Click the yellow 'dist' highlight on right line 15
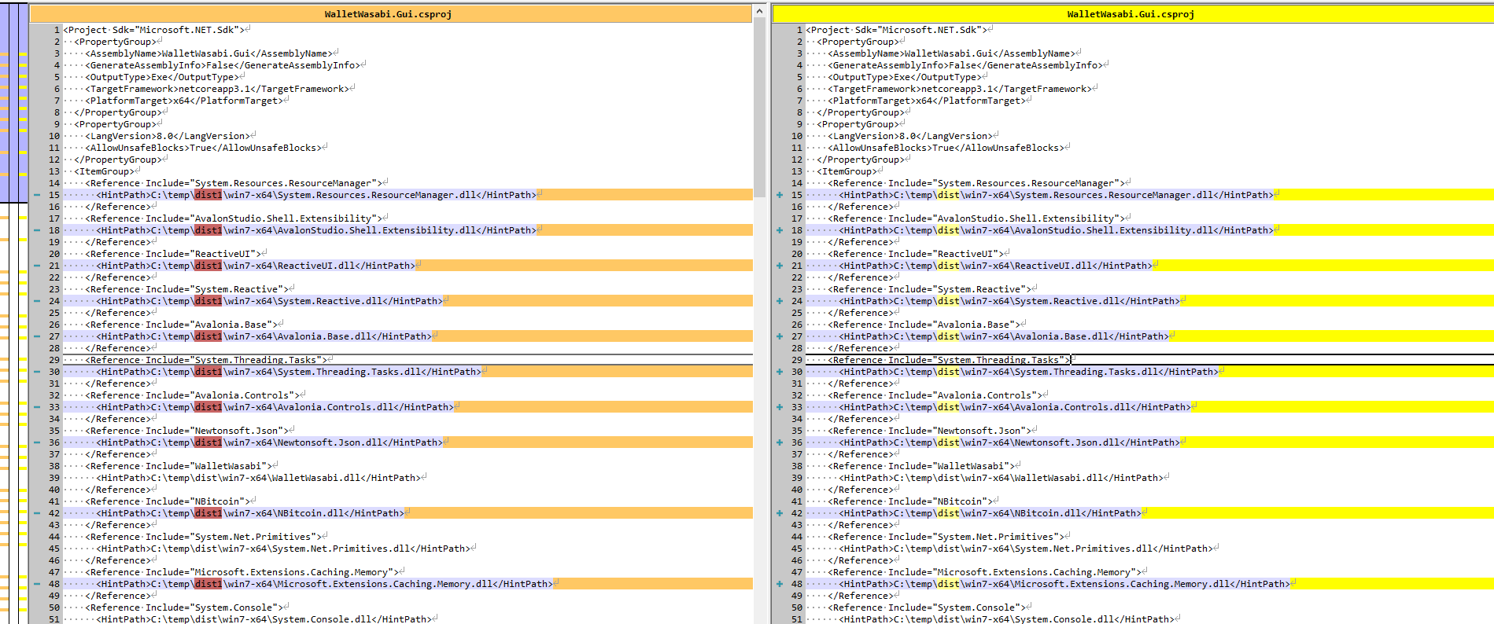1494x624 pixels. 948,195
